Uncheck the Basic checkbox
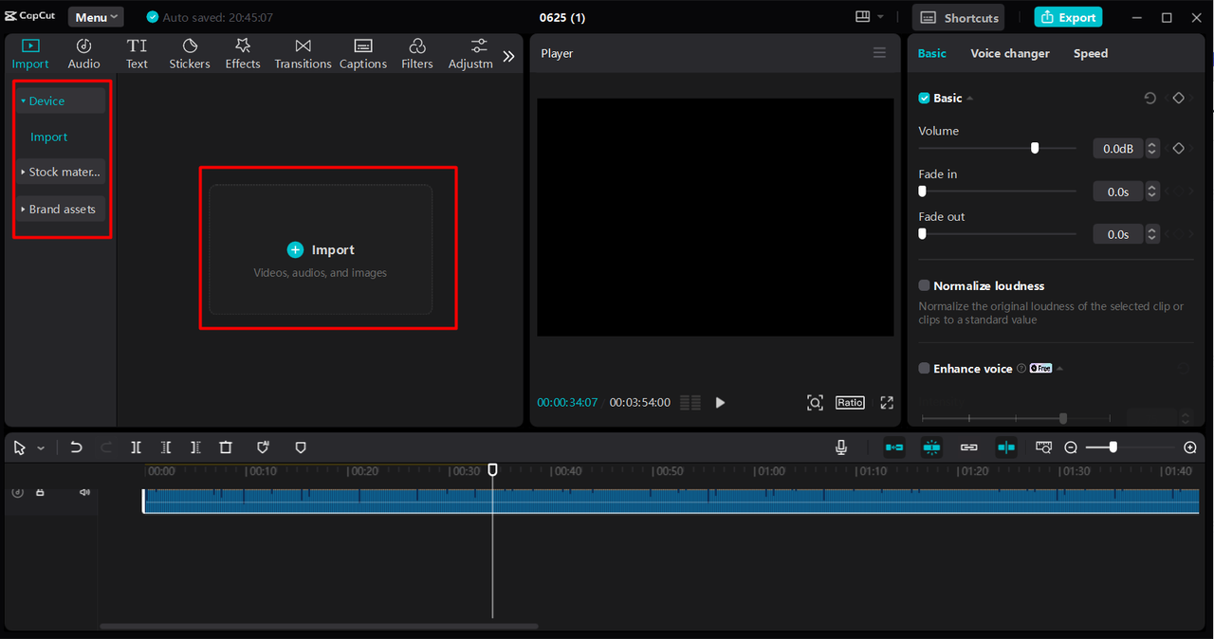The image size is (1214, 639). click(924, 99)
